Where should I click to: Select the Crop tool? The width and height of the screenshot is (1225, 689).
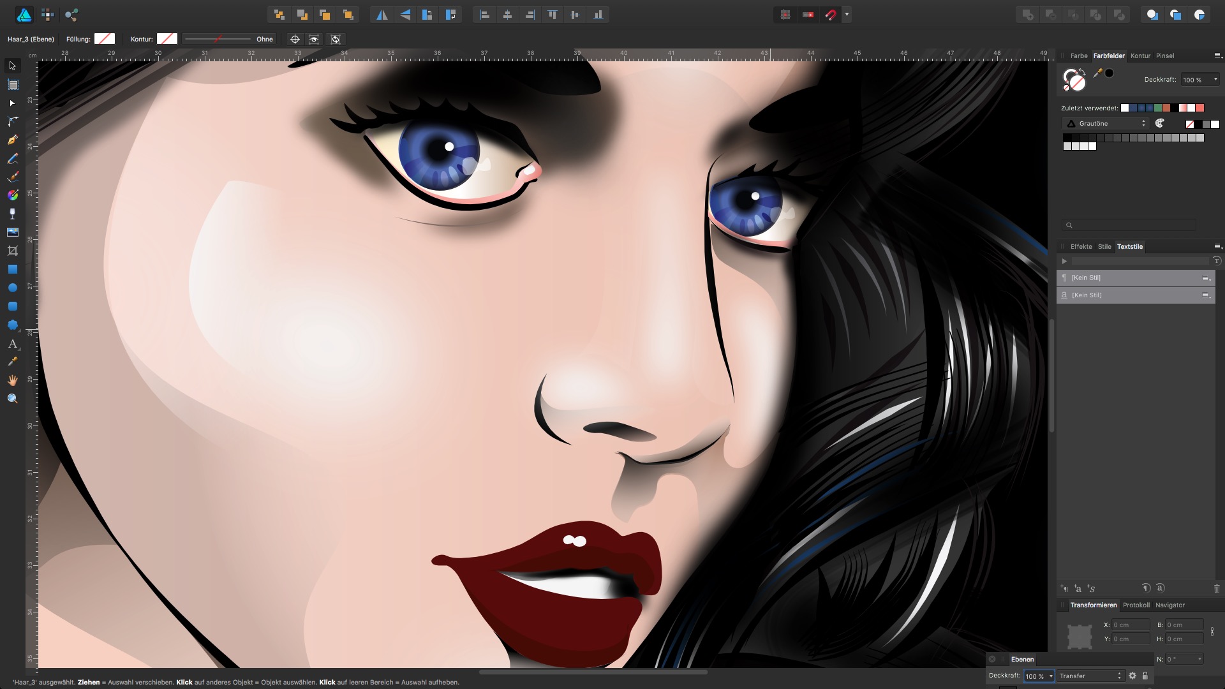(13, 250)
